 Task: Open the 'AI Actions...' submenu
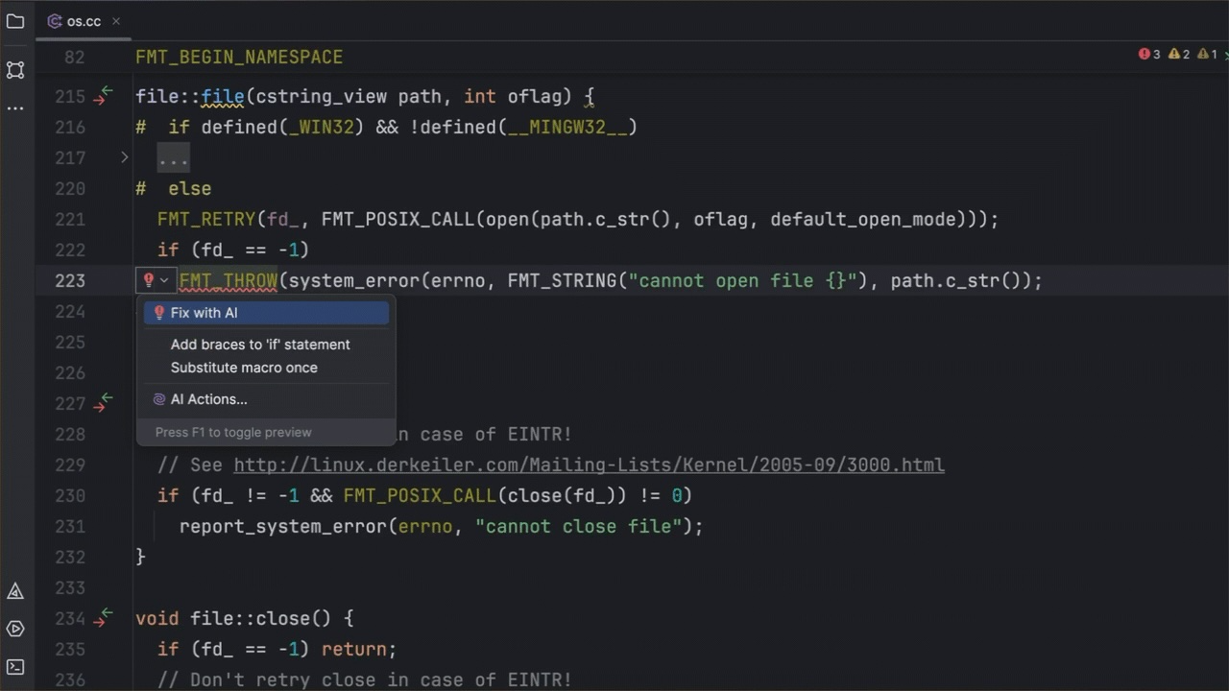[208, 399]
